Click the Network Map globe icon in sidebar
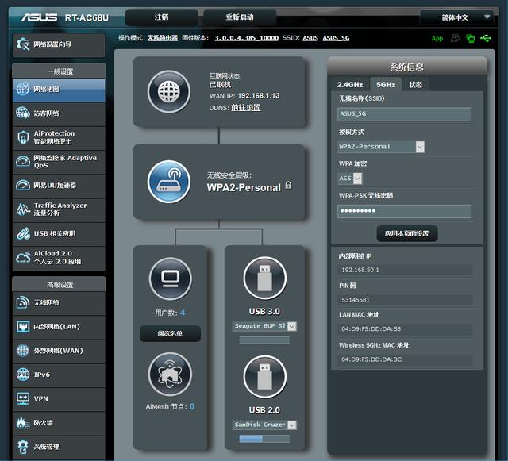 [23, 89]
